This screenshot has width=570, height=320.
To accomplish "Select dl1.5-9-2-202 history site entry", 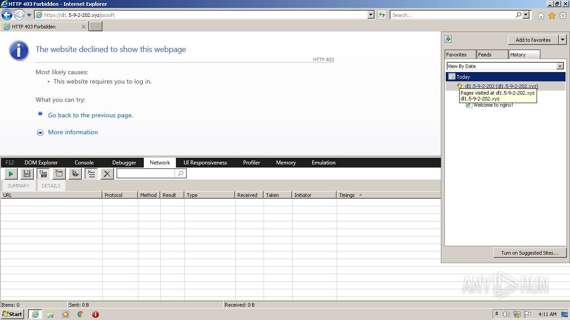I will click(505, 86).
